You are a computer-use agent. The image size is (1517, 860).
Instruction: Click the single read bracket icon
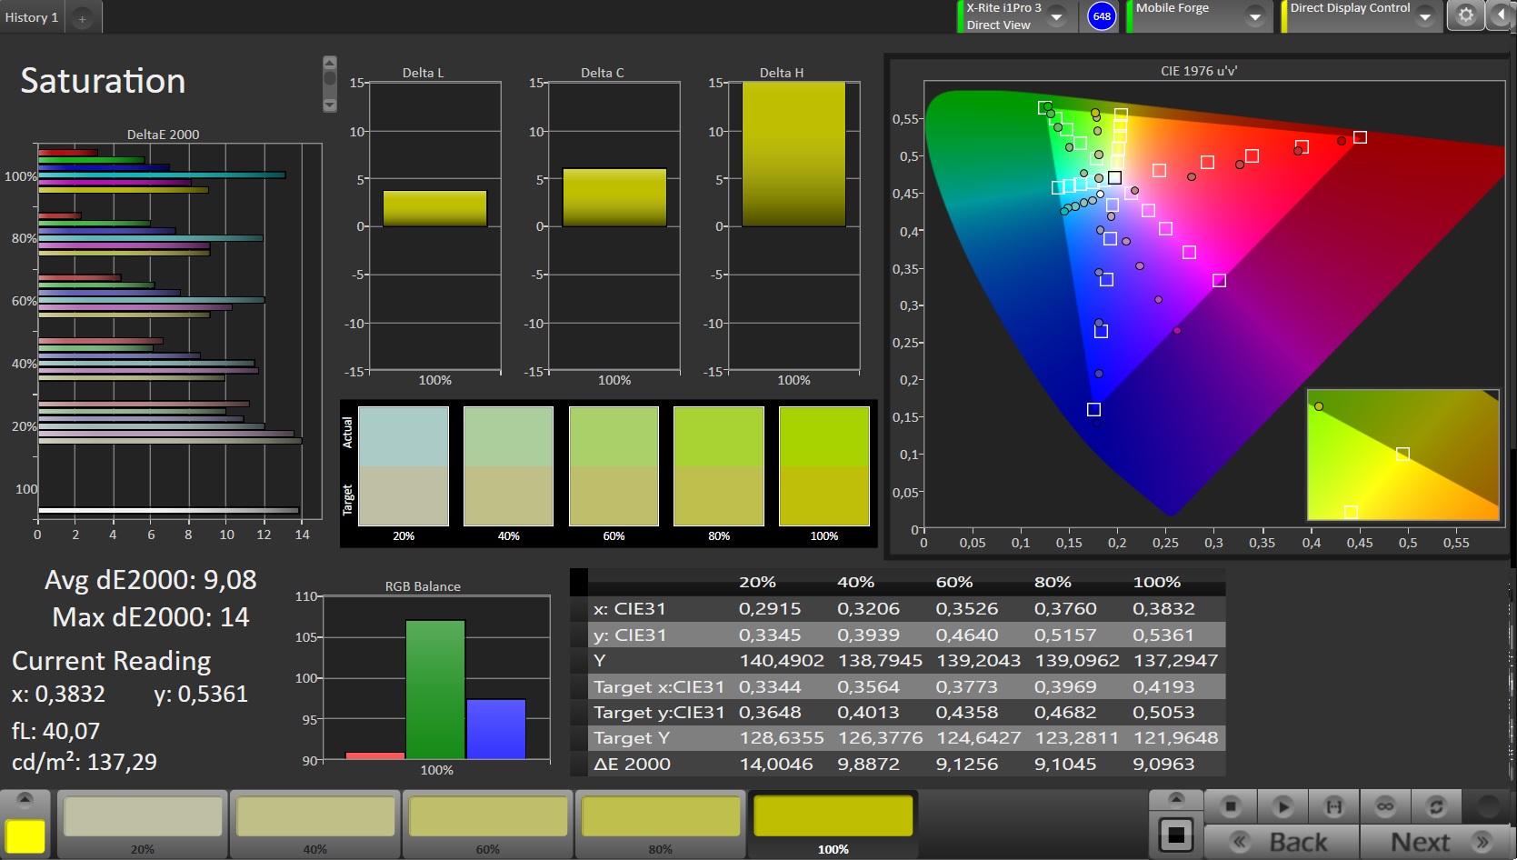click(1333, 806)
